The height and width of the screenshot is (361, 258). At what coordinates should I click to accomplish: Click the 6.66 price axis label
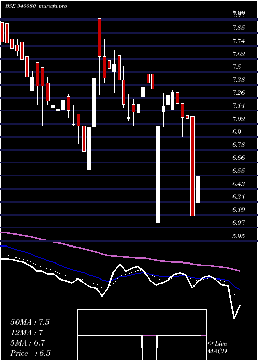(238, 158)
